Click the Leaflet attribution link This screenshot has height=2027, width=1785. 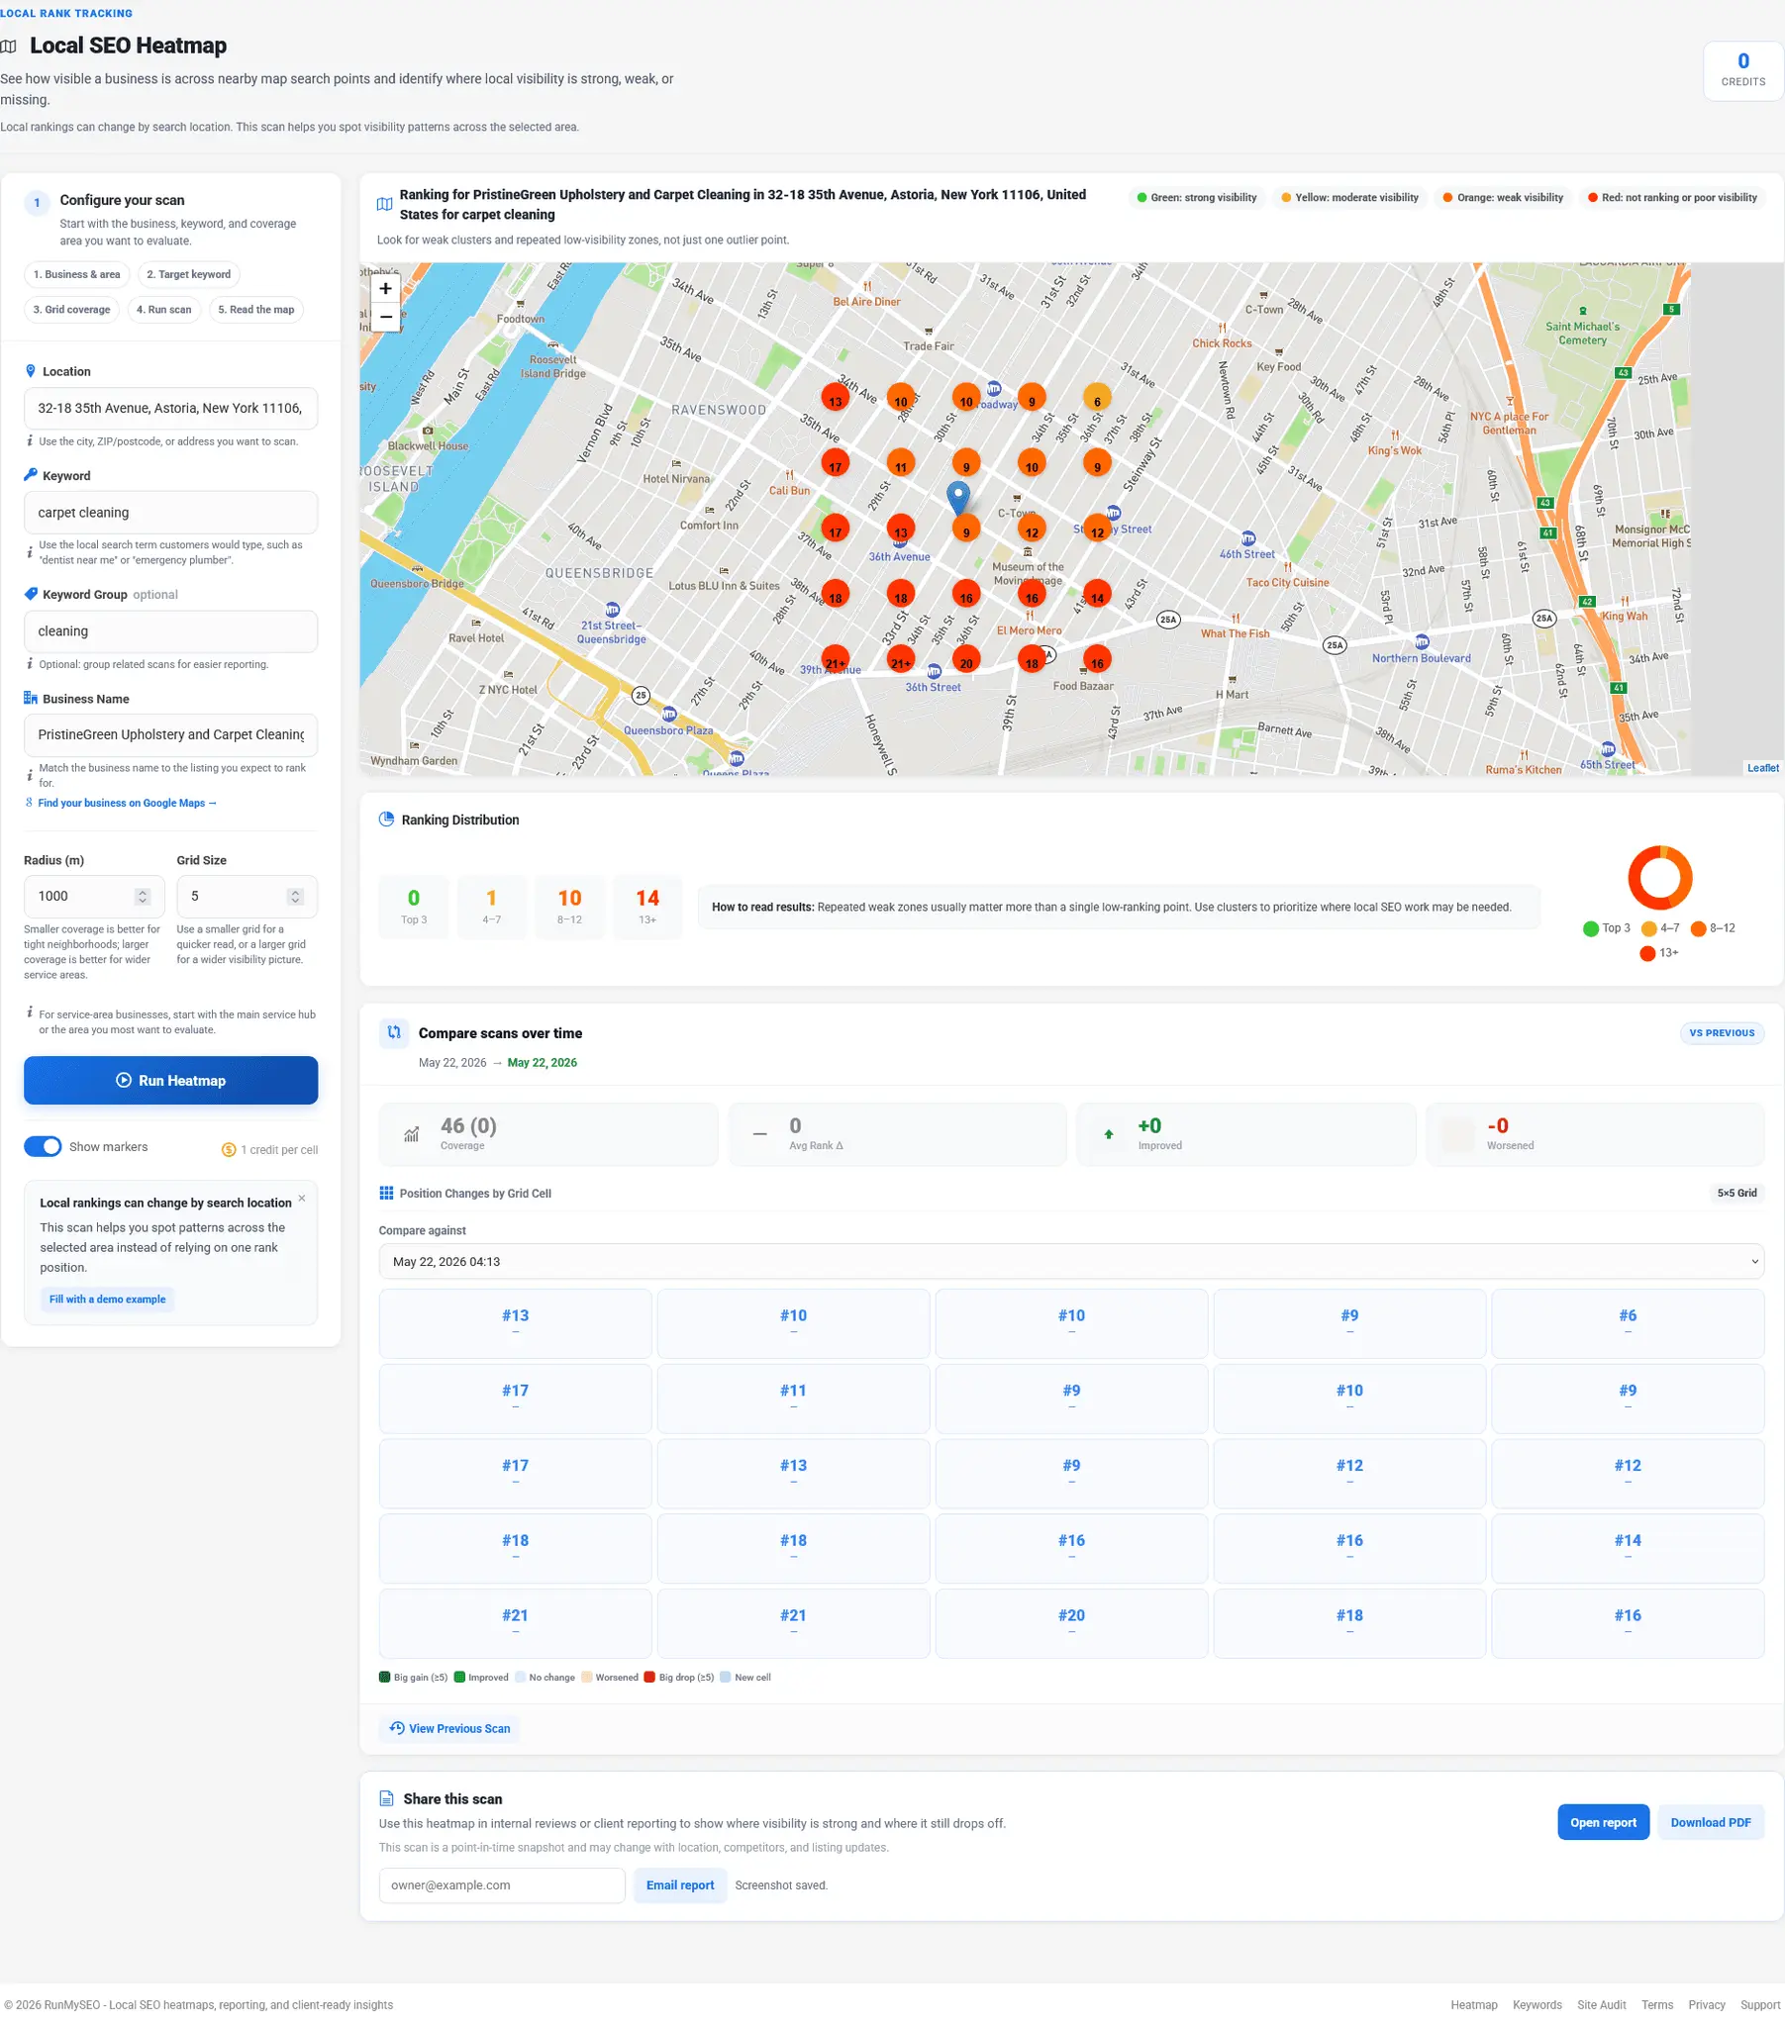tap(1762, 768)
